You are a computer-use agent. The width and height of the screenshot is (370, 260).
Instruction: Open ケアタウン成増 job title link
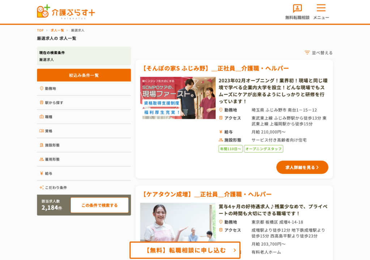tap(206, 194)
